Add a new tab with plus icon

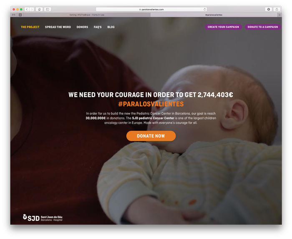(x=279, y=15)
